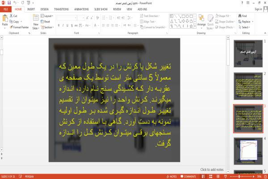
Task: Click the Copy command
Action: click(15, 21)
